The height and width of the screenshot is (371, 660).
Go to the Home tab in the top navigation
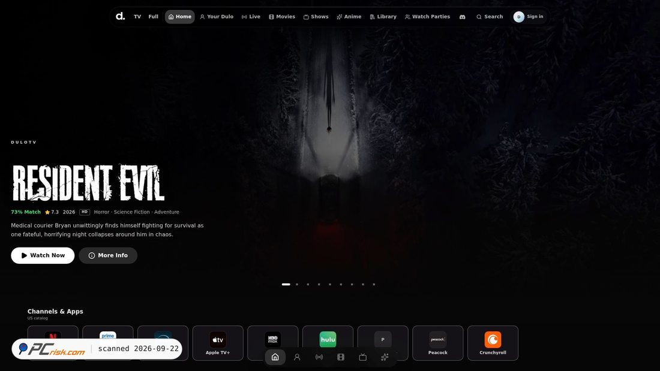click(180, 17)
